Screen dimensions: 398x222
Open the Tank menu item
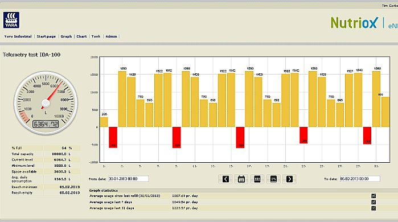96,36
